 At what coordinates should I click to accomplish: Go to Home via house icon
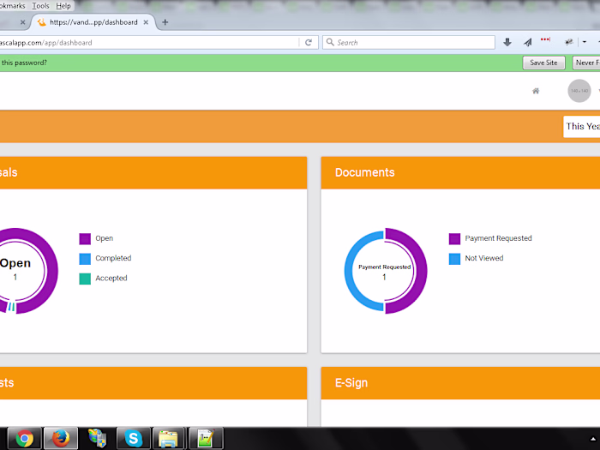click(x=536, y=91)
